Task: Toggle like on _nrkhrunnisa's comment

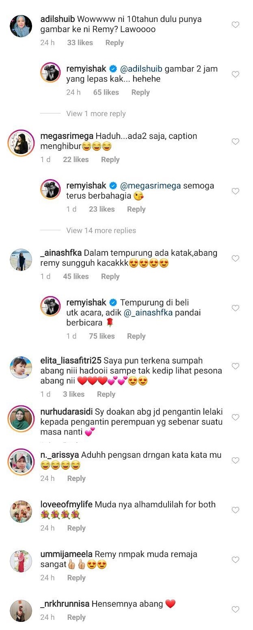Action: (x=235, y=609)
